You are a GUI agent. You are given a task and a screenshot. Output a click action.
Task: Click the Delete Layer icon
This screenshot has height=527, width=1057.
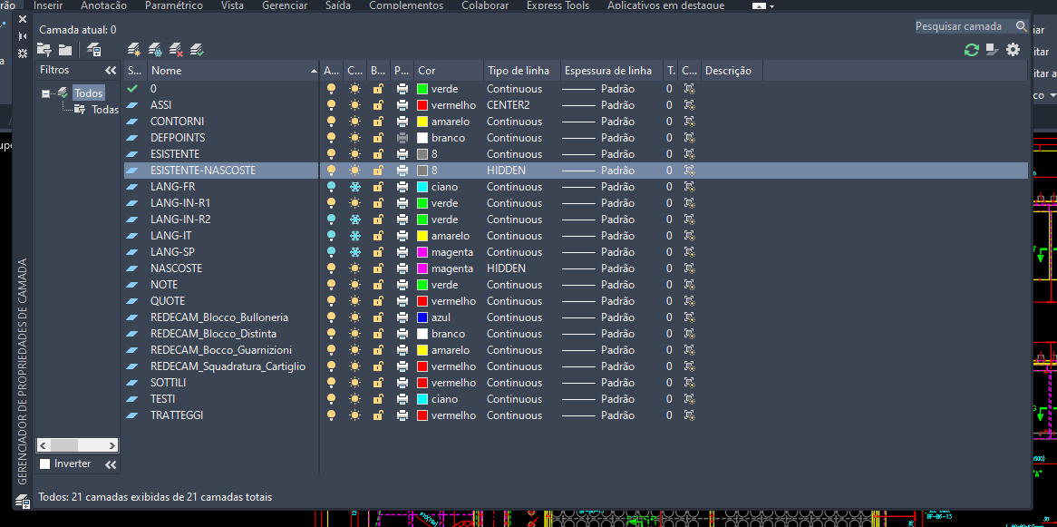(176, 49)
